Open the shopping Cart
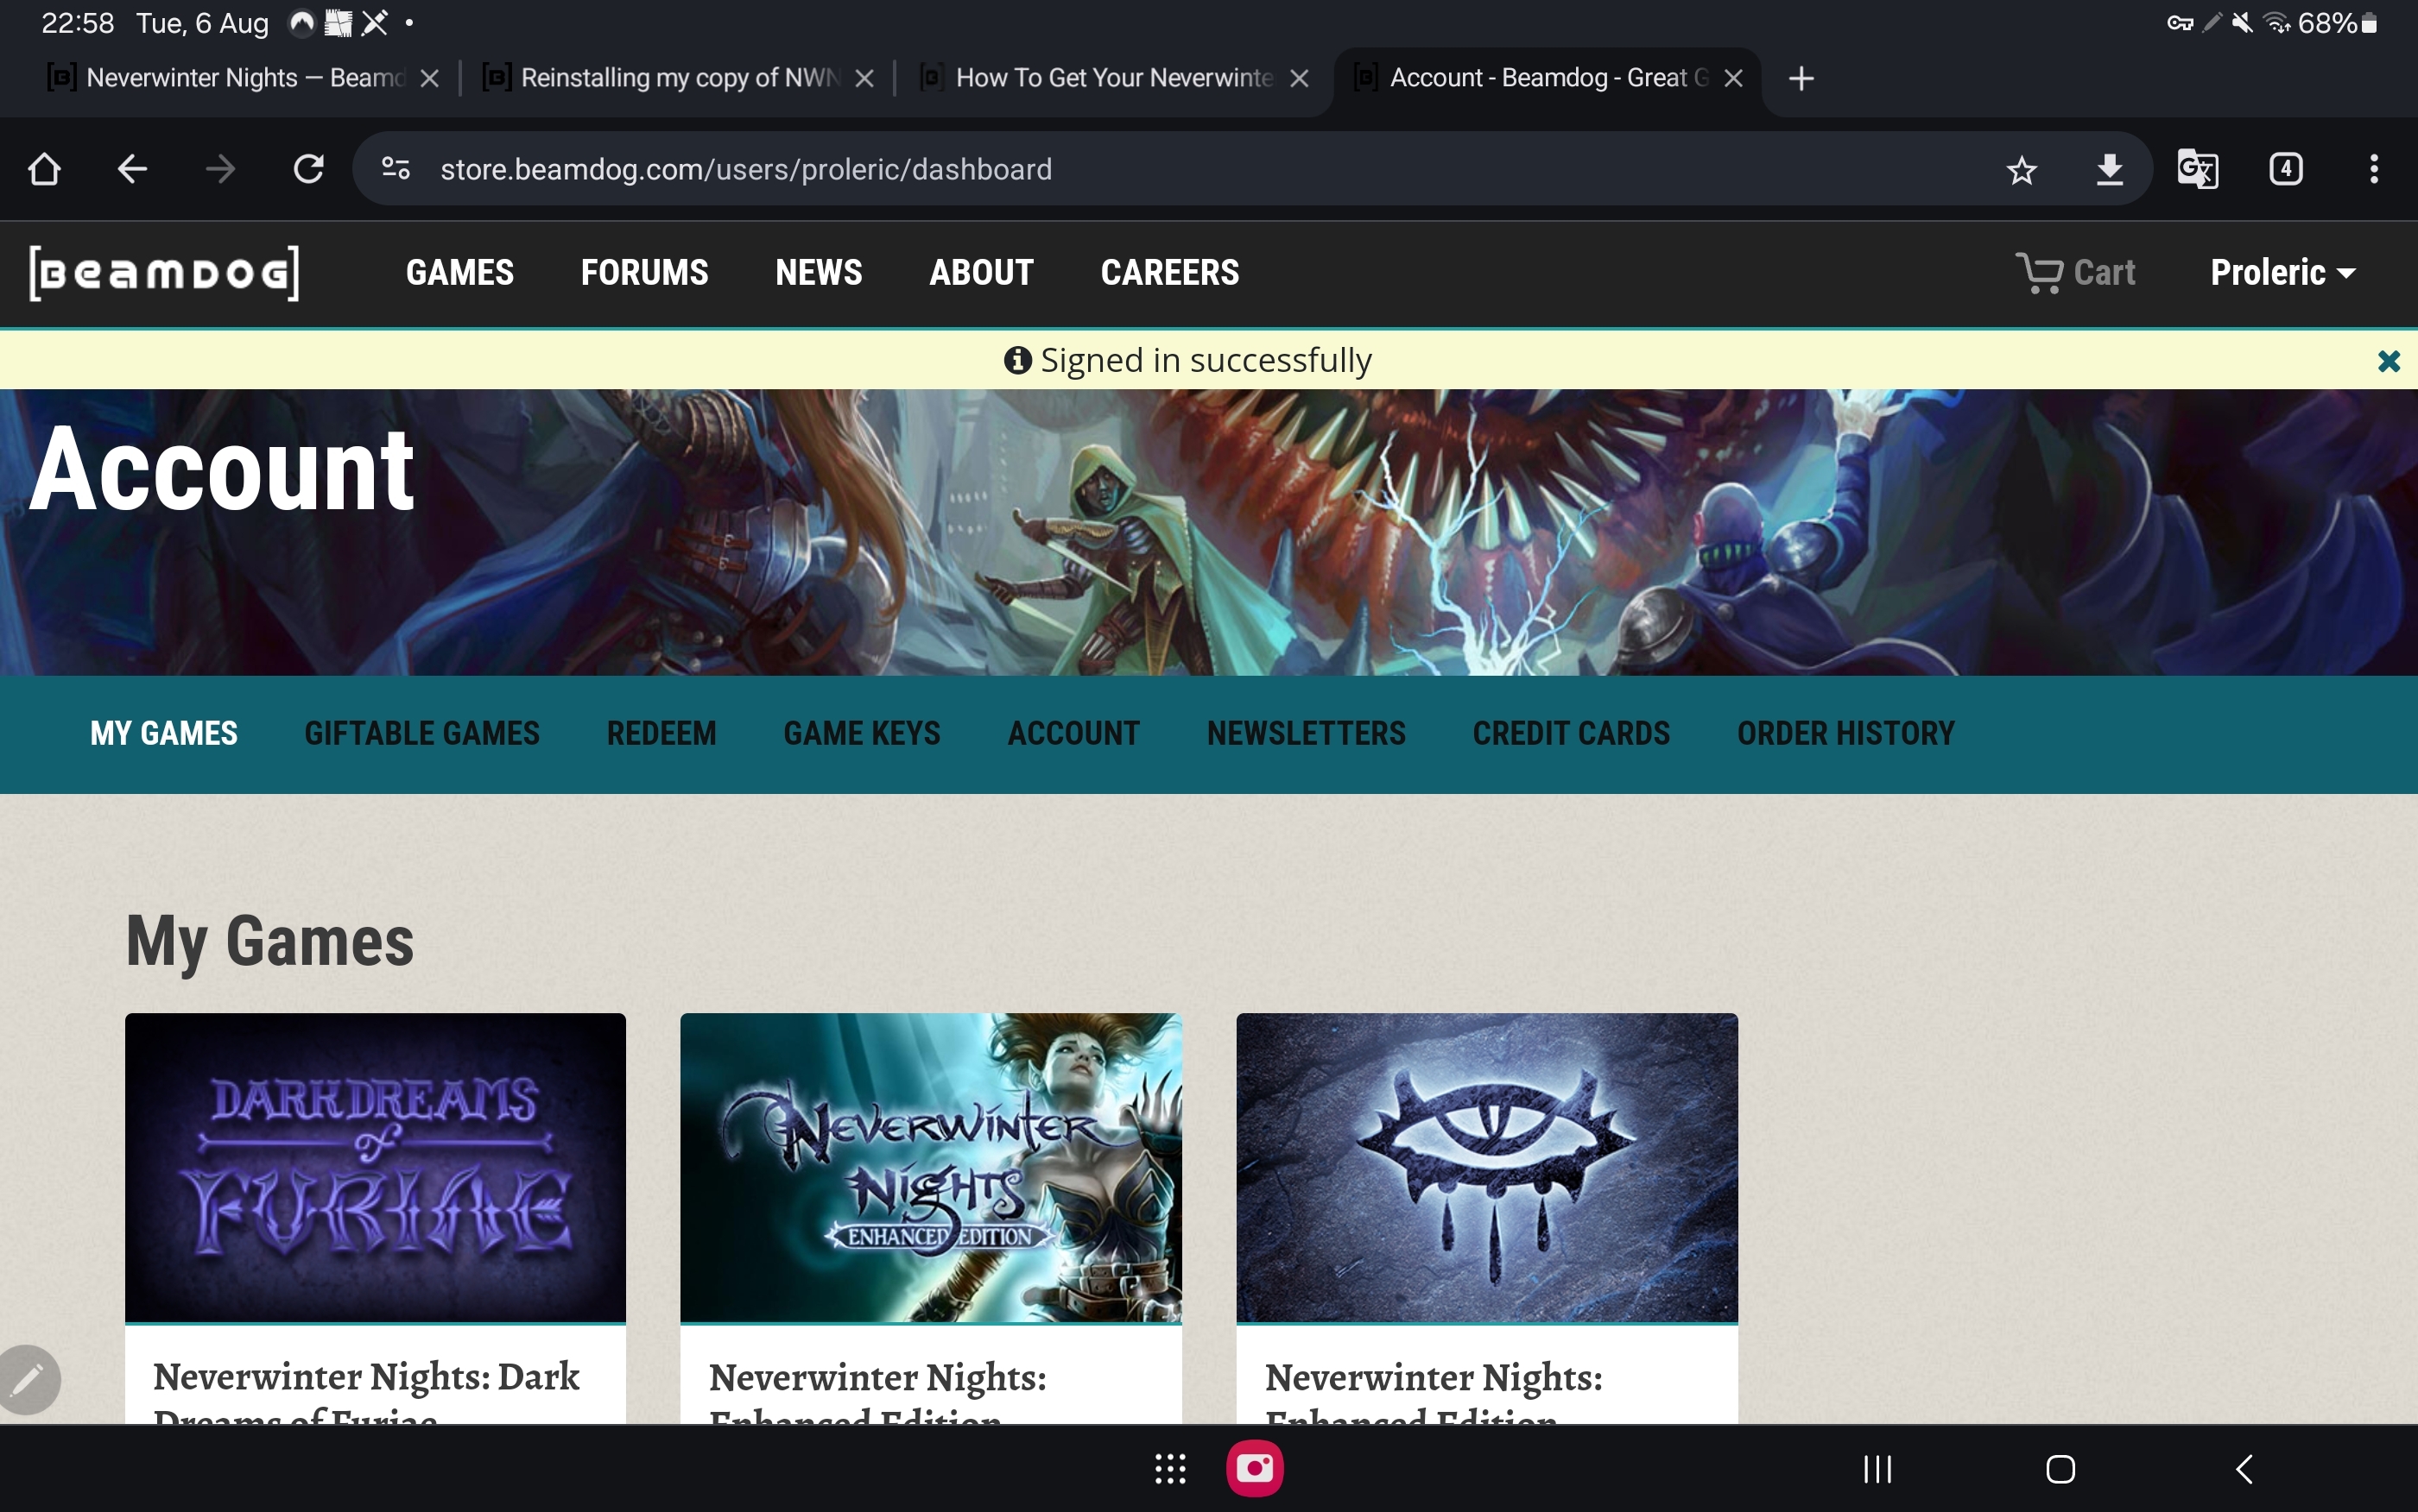2418x1512 pixels. [x=2076, y=272]
